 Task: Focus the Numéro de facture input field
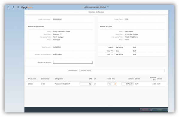coord(73,62)
